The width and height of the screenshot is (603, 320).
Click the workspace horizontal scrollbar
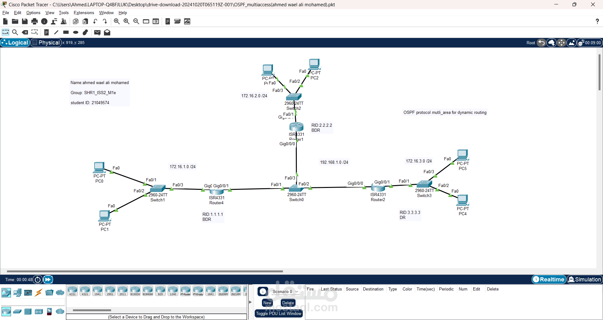(145, 271)
